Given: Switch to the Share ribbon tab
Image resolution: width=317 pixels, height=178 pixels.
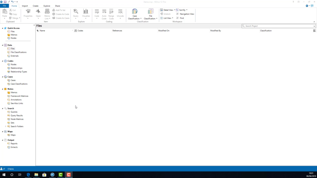Looking at the screenshot, I should point(57,6).
